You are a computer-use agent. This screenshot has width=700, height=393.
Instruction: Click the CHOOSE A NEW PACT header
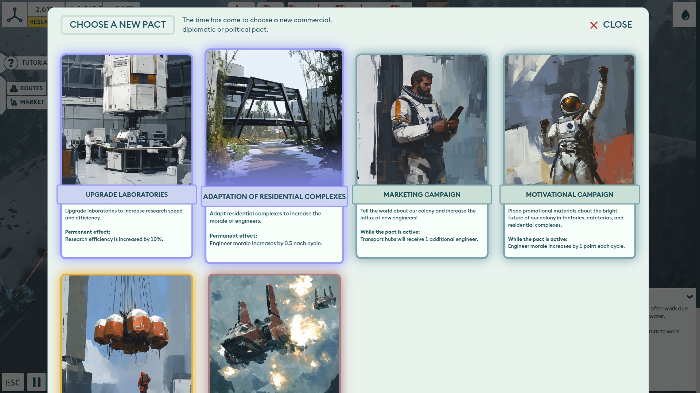tap(117, 25)
